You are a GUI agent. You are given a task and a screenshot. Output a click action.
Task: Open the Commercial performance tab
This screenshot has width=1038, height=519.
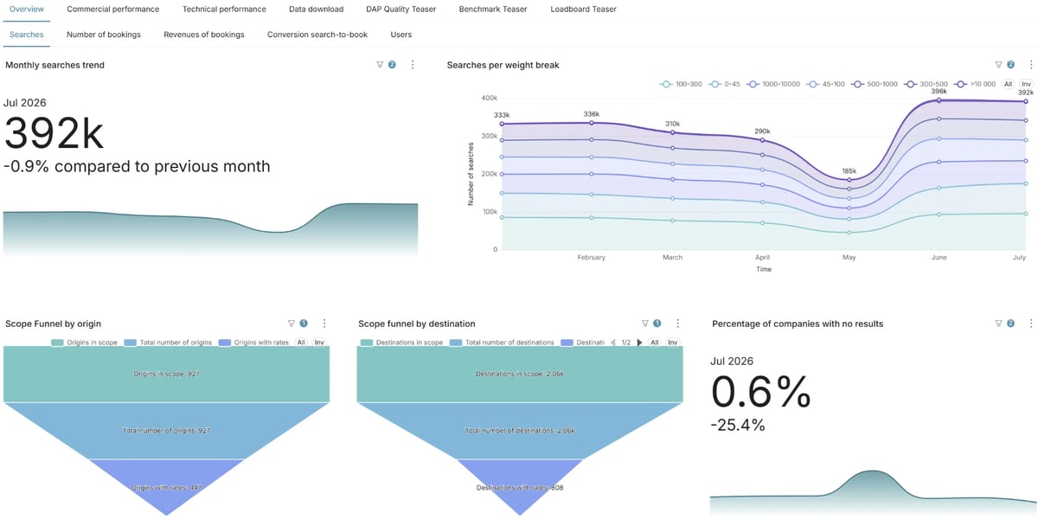tap(113, 9)
